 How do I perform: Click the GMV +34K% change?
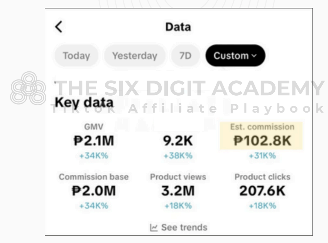pyautogui.click(x=93, y=156)
